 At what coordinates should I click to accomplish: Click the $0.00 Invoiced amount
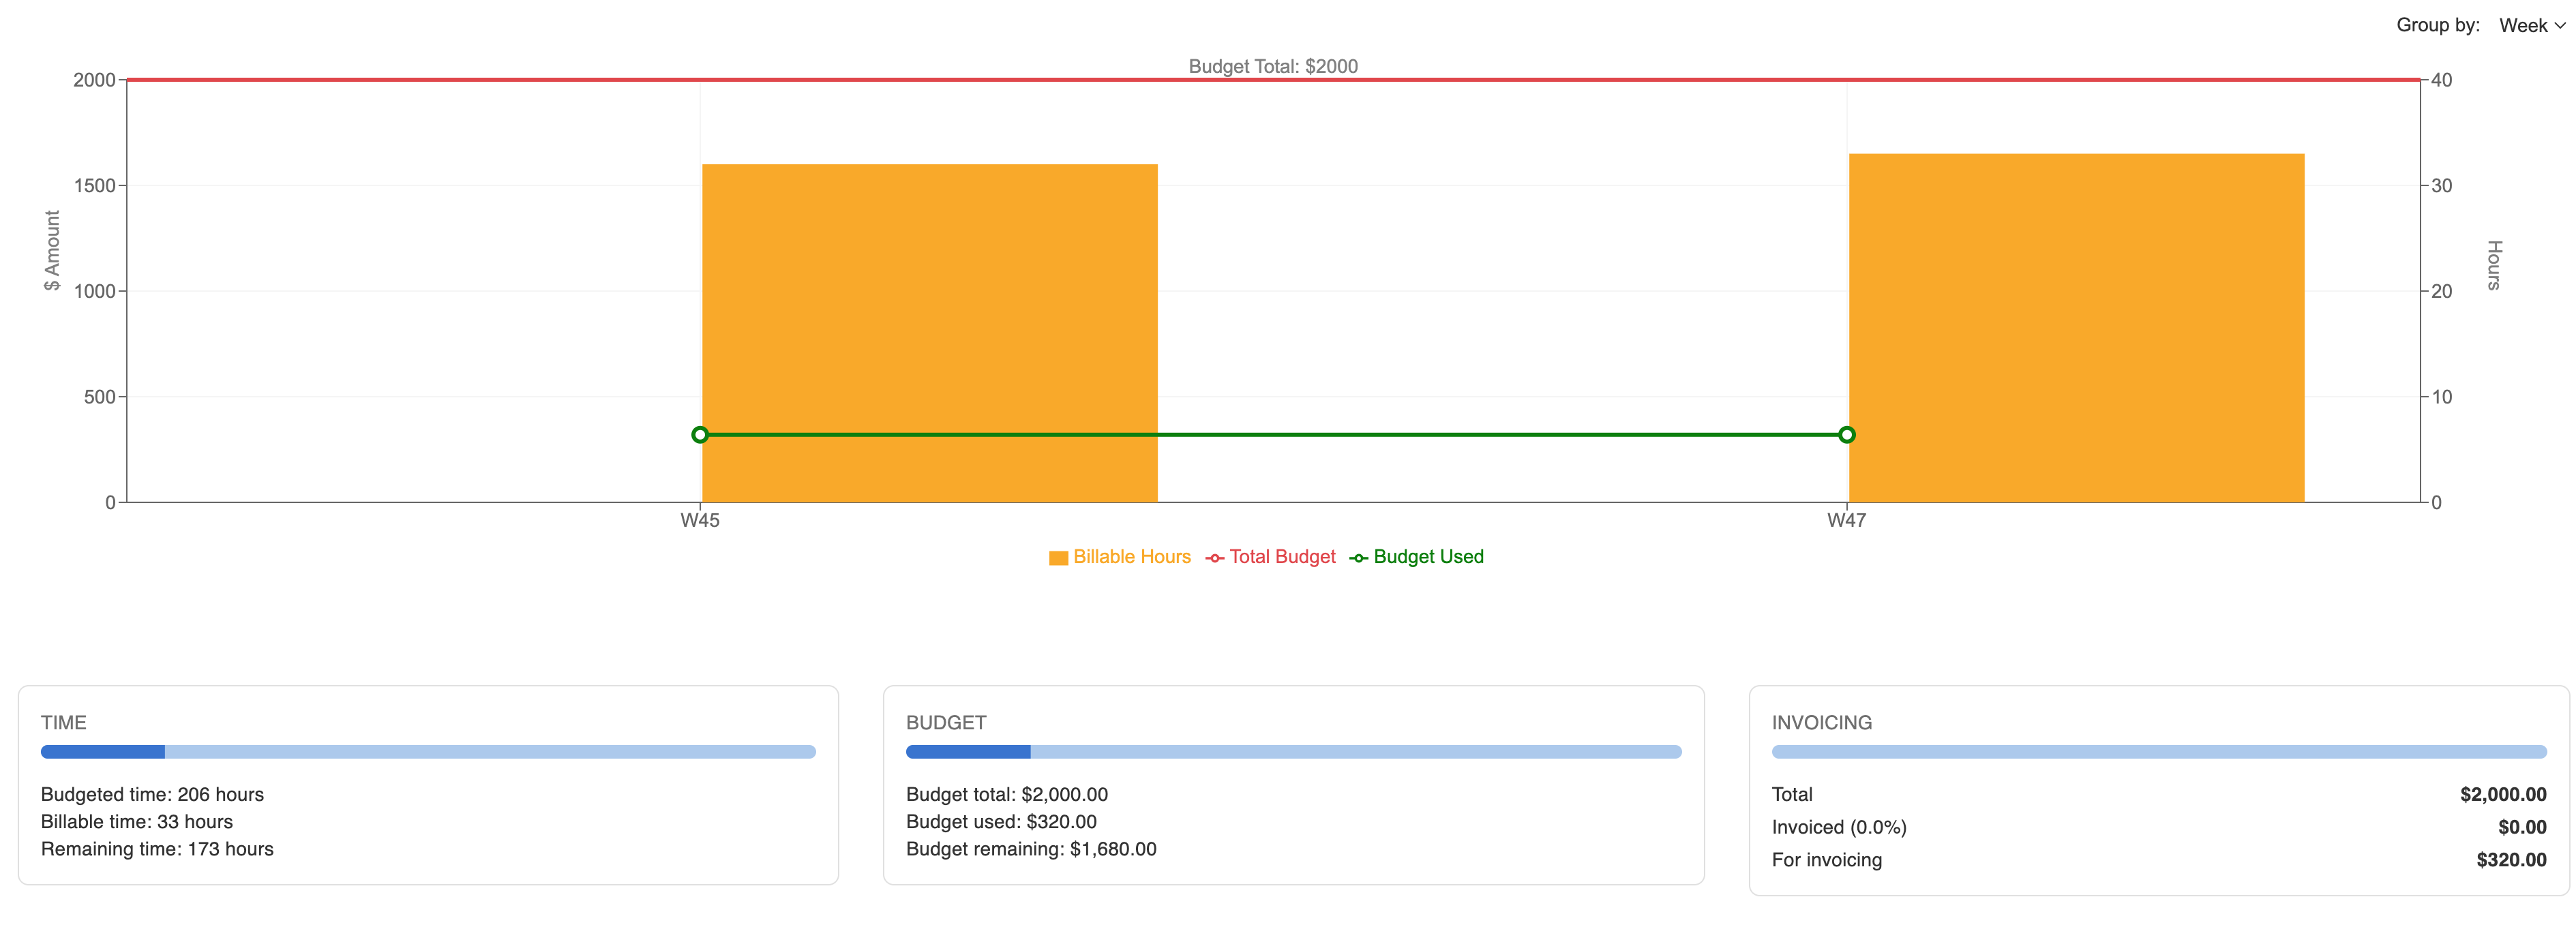[2522, 827]
